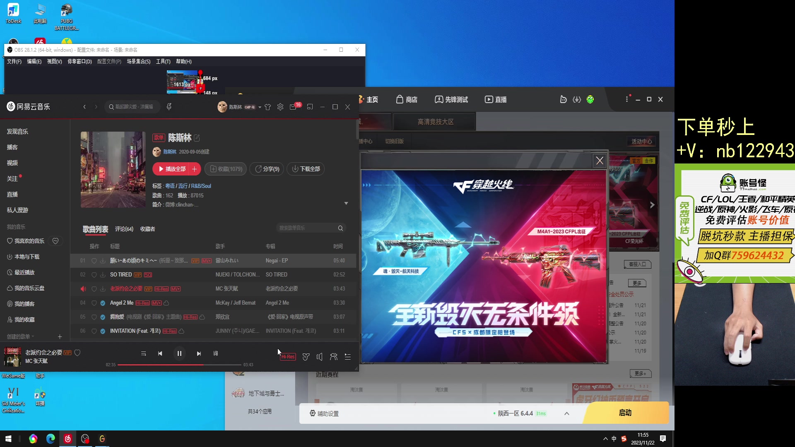
Task: Open 场景集合(S) menu in OBS
Action: [139, 61]
